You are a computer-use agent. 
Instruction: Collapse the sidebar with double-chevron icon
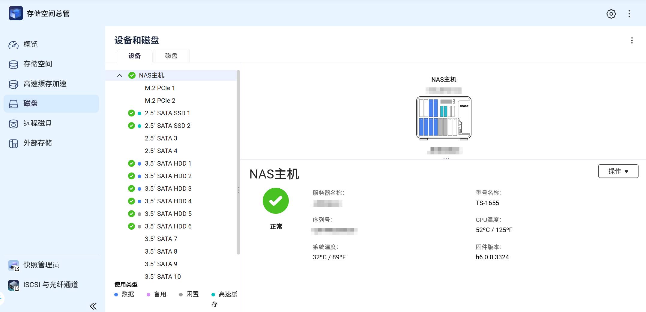coord(93,306)
